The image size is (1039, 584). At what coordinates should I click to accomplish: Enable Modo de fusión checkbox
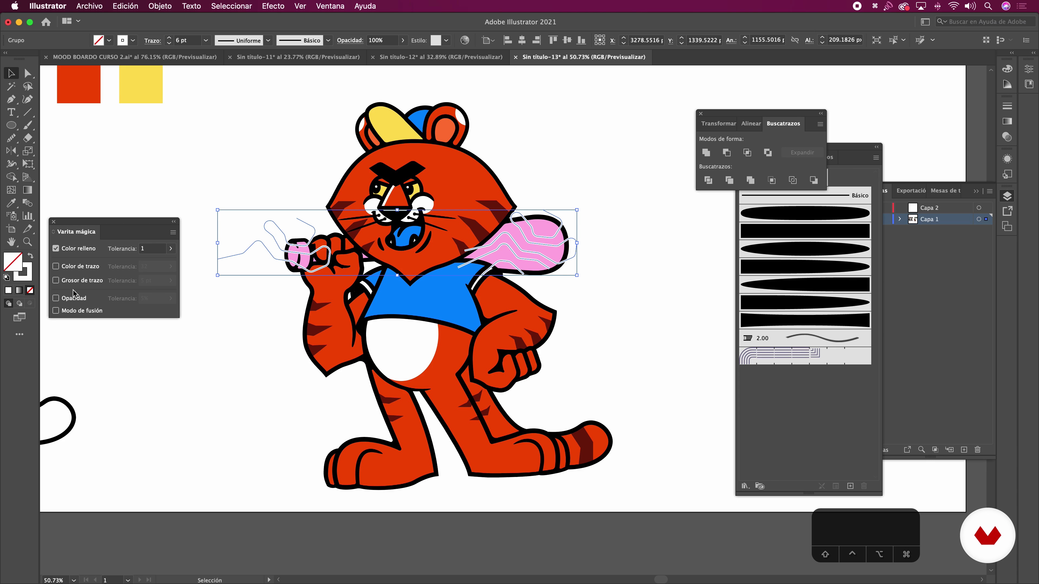pos(56,310)
